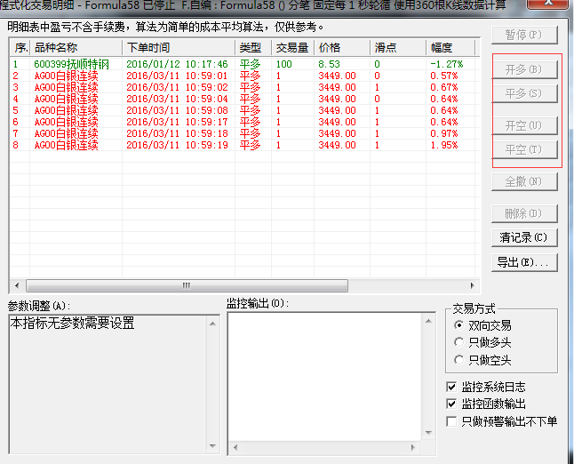Select the trade at 10:59:17
The height and width of the screenshot is (464, 574).
point(244,122)
